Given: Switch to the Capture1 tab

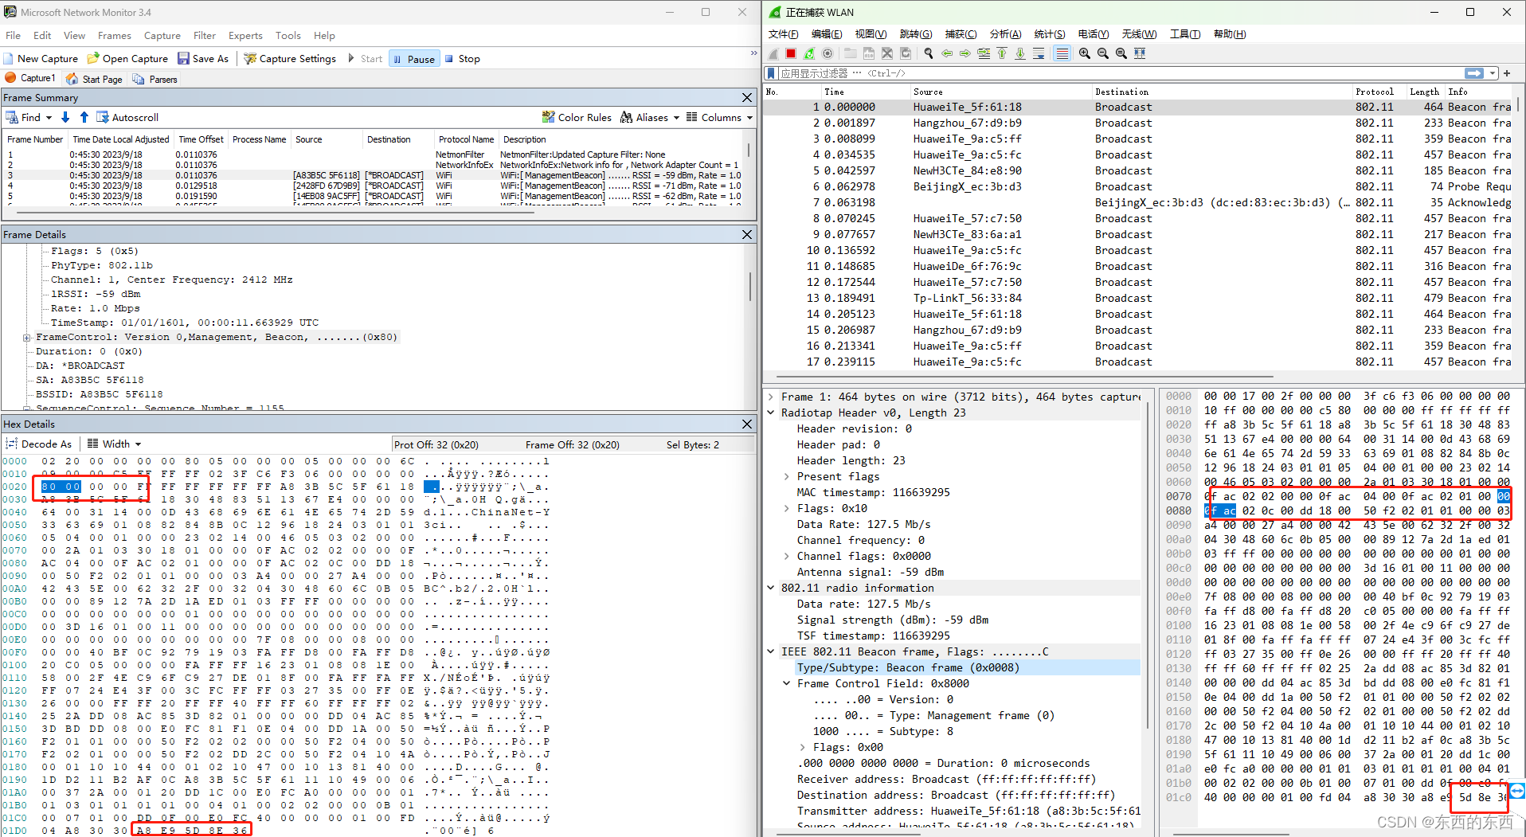Looking at the screenshot, I should tap(31, 78).
